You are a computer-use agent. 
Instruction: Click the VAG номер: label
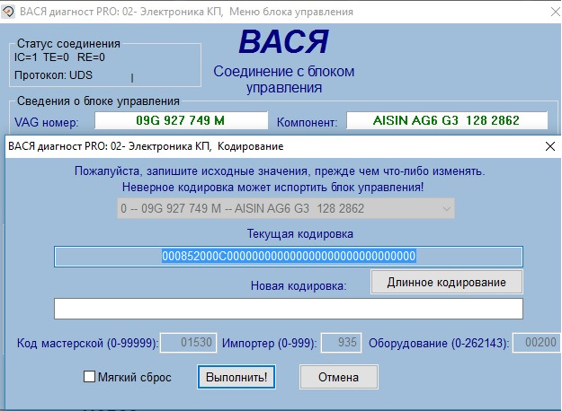click(x=47, y=122)
